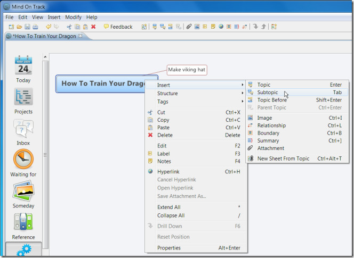The image size is (354, 258).
Task: Close the How To Train Your Dragon tab
Action: click(80, 36)
